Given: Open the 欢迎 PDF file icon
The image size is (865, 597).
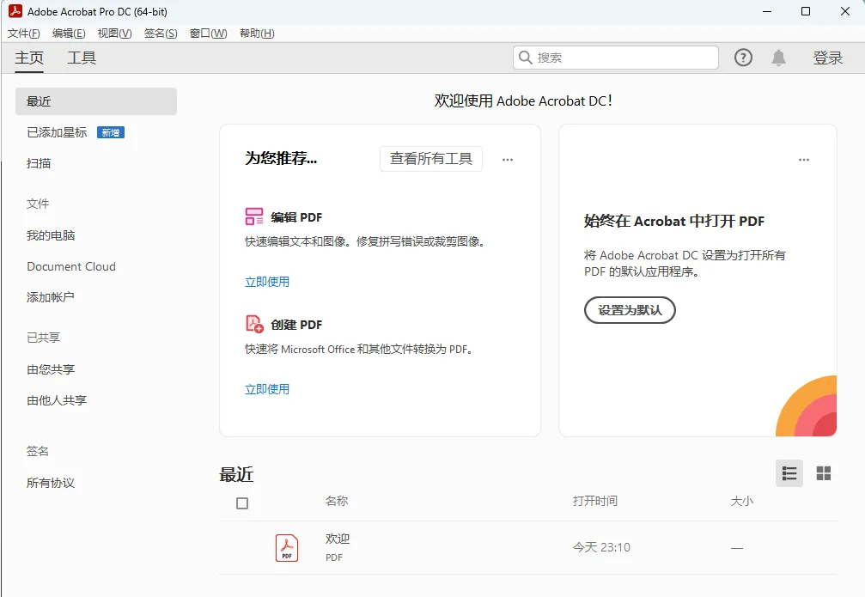Looking at the screenshot, I should click(287, 548).
